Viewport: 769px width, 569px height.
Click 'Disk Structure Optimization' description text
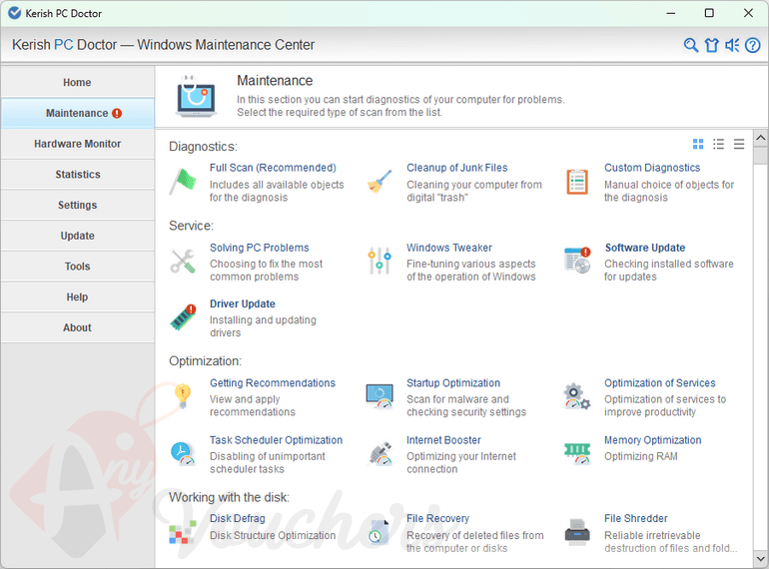click(273, 535)
